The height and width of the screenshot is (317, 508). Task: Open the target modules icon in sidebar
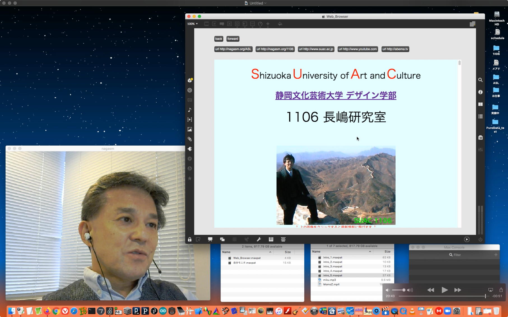tap(190, 90)
